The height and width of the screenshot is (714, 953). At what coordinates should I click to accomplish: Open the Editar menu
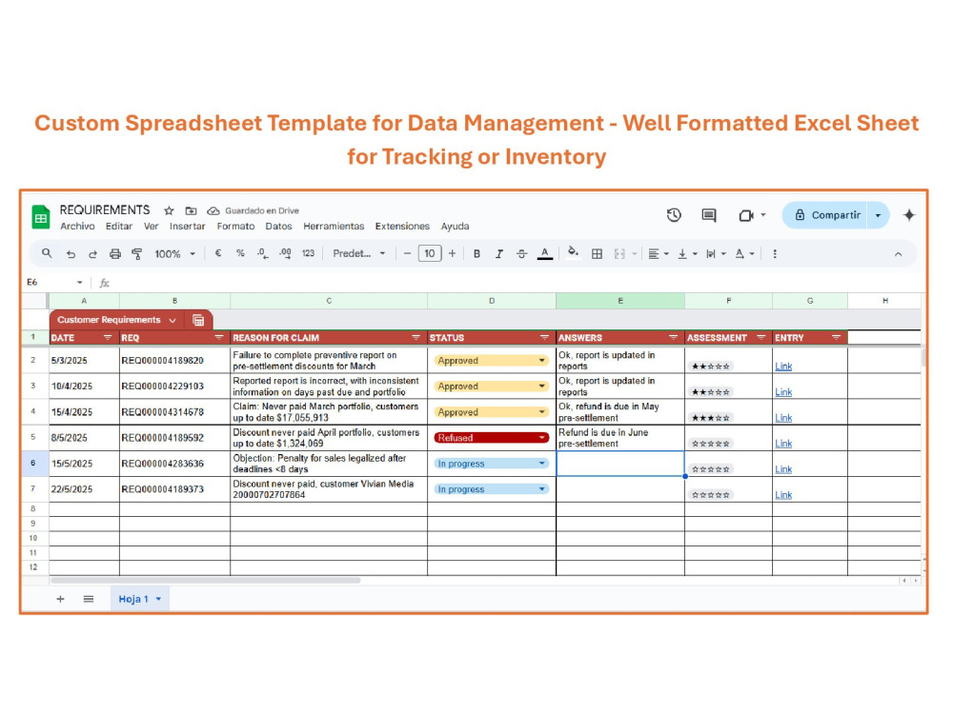coord(118,227)
